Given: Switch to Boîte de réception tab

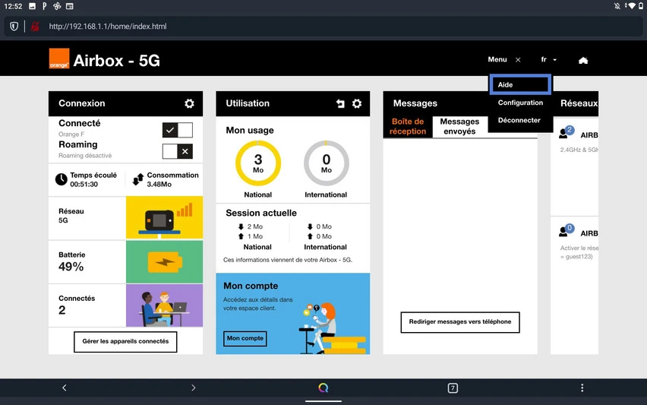Looking at the screenshot, I should [x=408, y=126].
